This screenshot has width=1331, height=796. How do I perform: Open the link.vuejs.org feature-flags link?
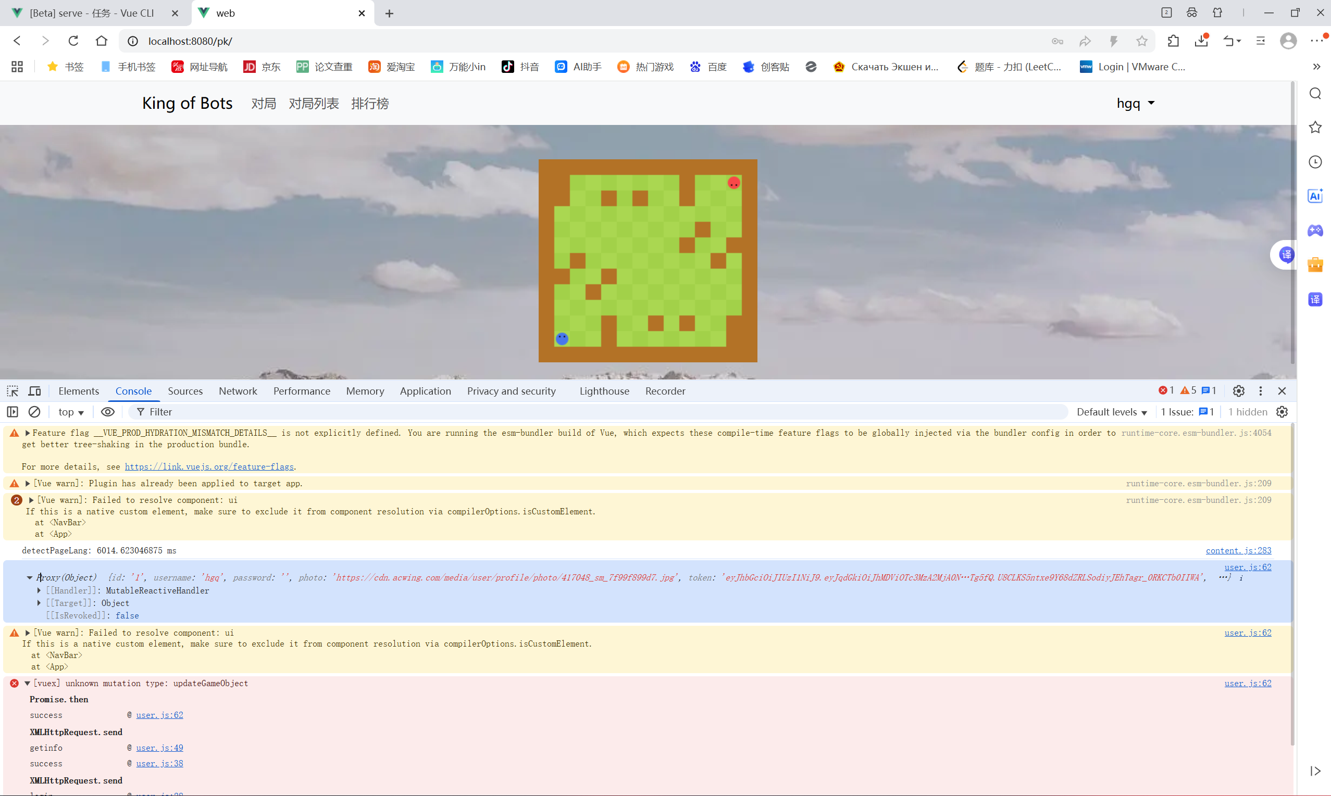(x=209, y=466)
